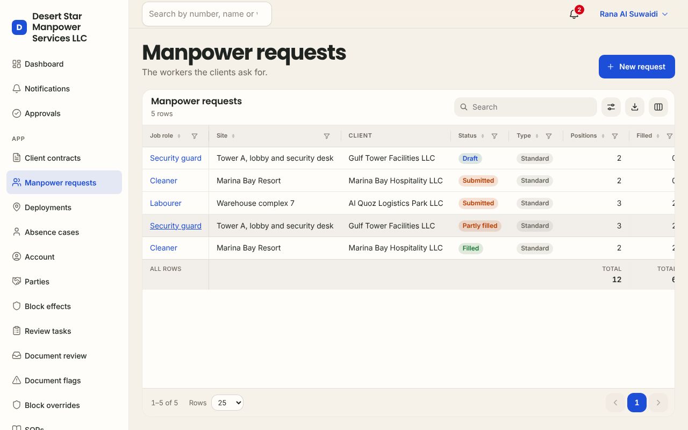The image size is (688, 430).
Task: Open Security guard link with Draft status
Action: tap(176, 158)
